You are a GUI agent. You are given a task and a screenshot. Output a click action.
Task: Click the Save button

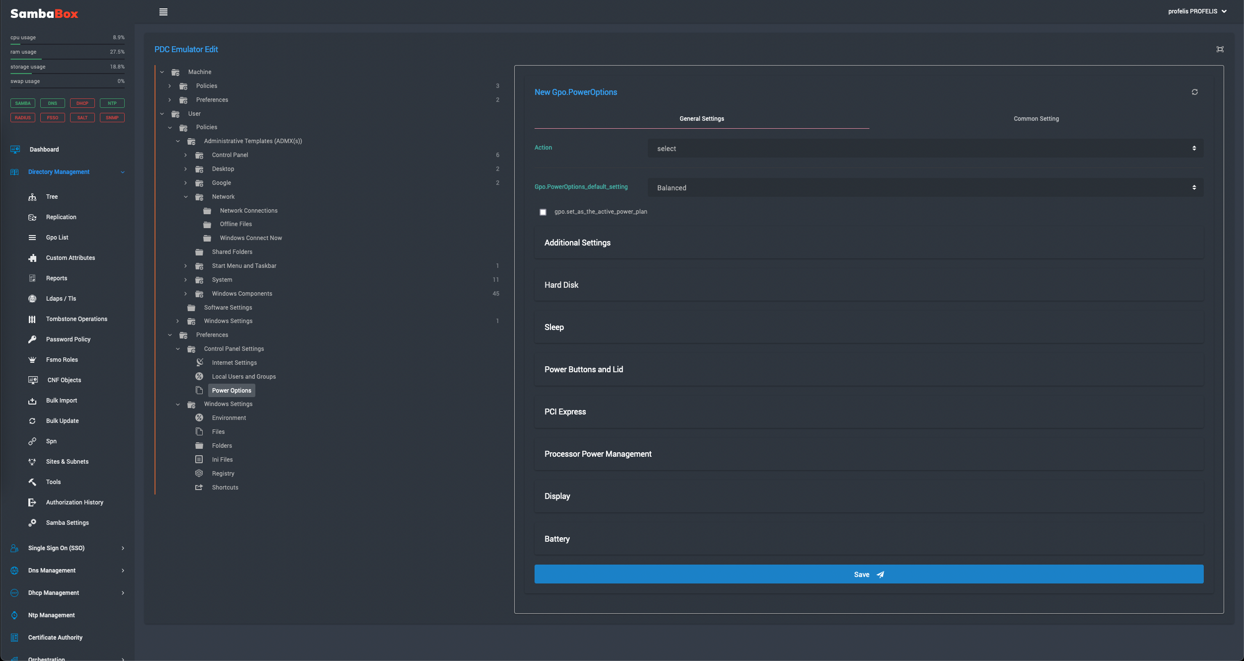pos(869,574)
